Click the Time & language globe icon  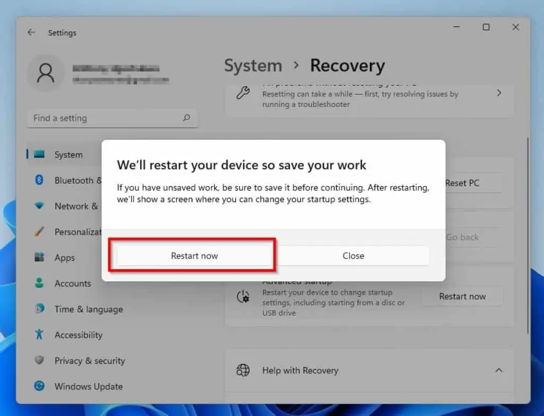coord(39,309)
